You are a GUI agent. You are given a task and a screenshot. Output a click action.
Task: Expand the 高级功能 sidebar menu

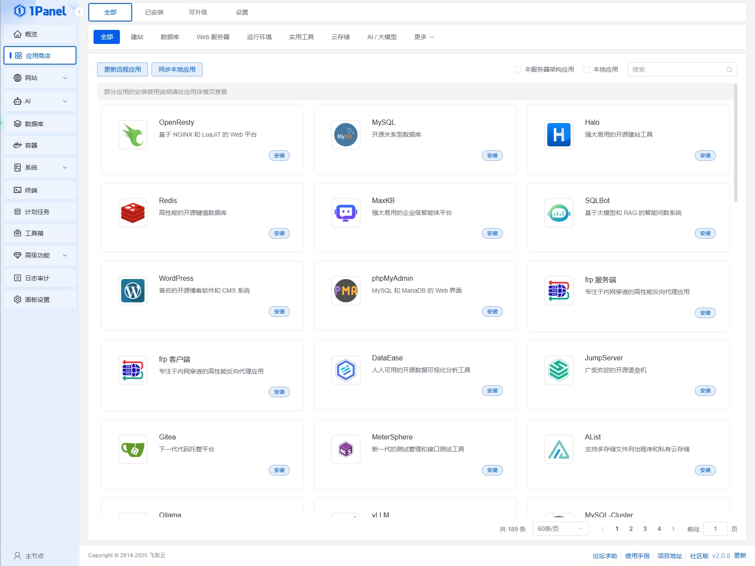tap(40, 255)
